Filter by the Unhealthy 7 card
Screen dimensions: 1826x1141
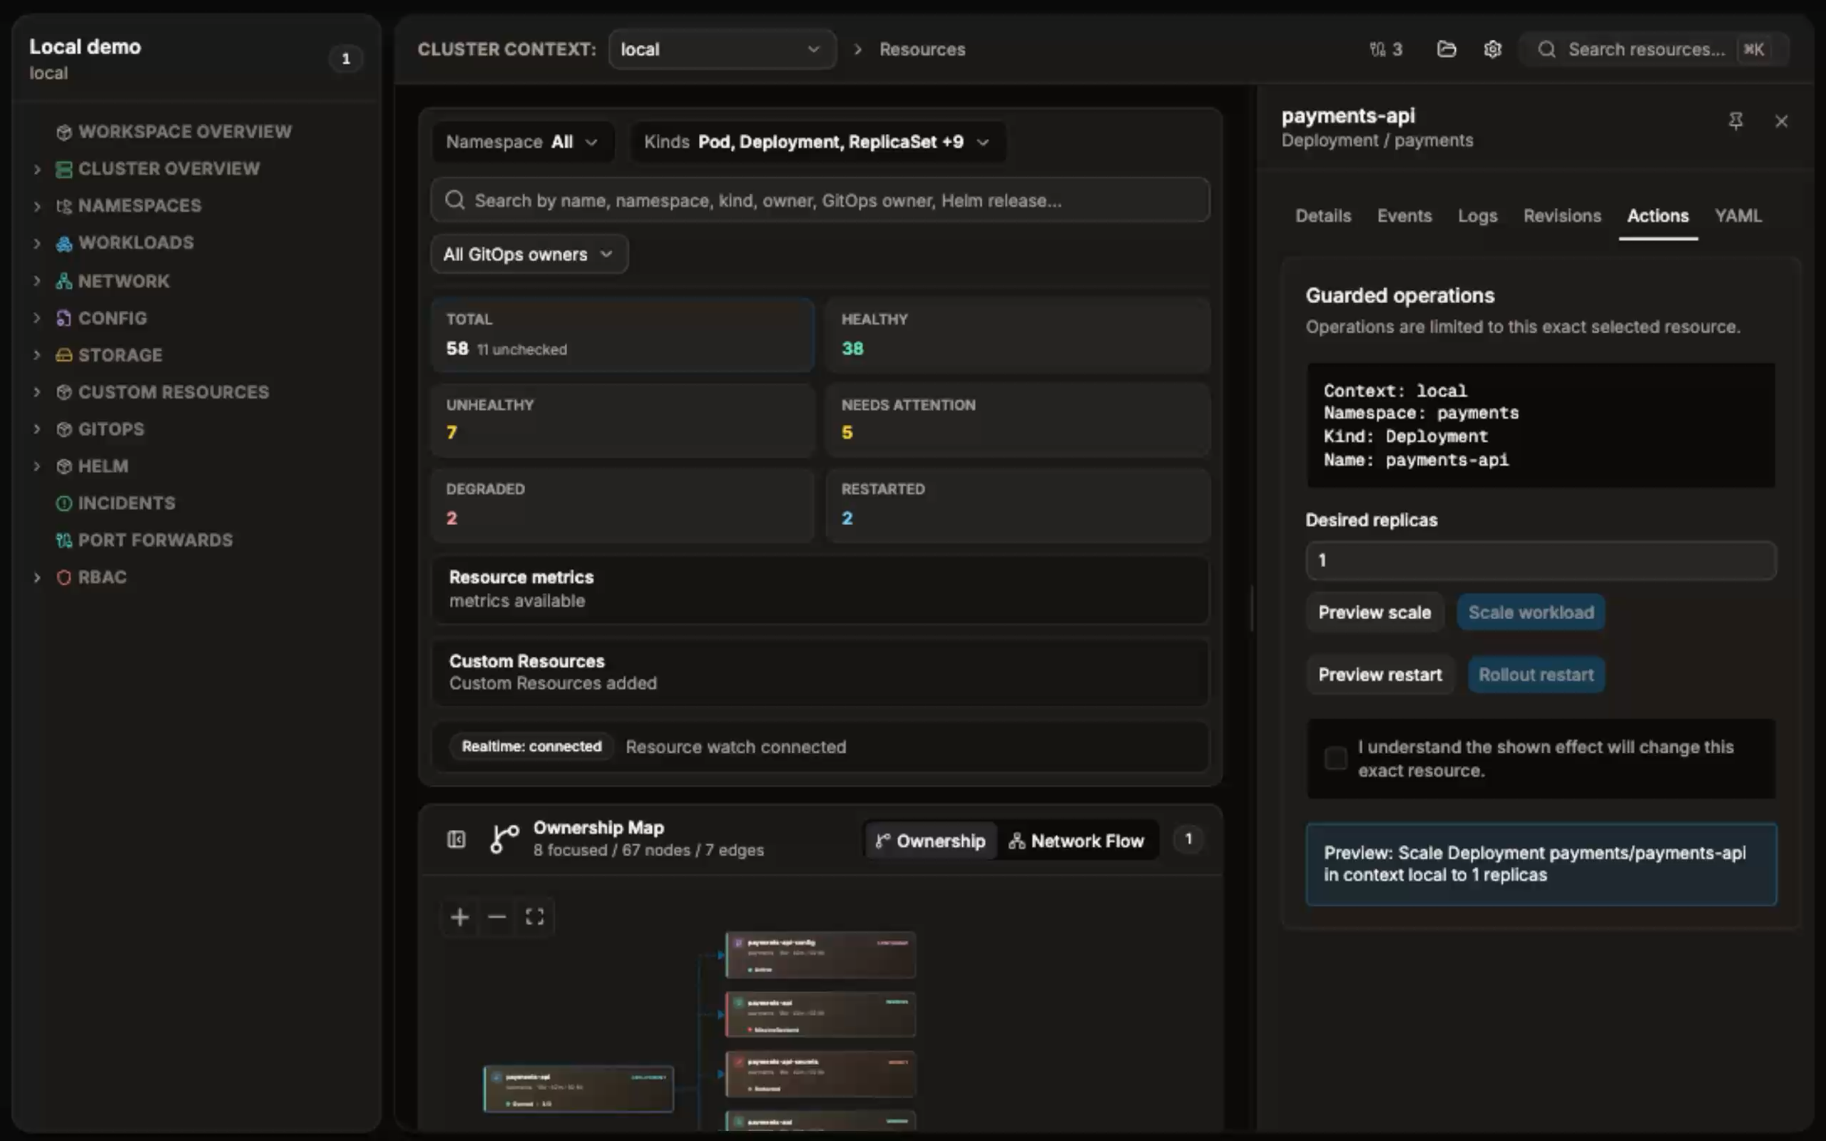pyautogui.click(x=623, y=420)
